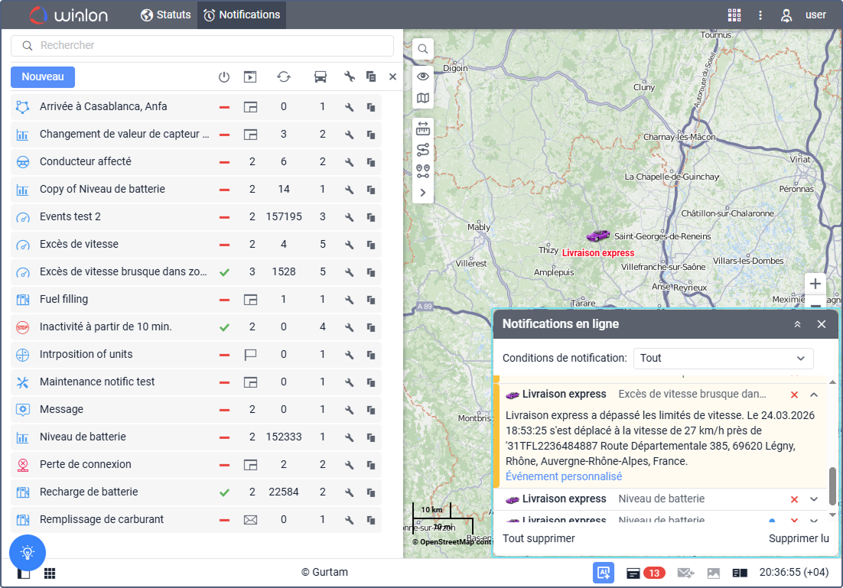
Task: Open the routing tool on map
Action: pos(423,150)
